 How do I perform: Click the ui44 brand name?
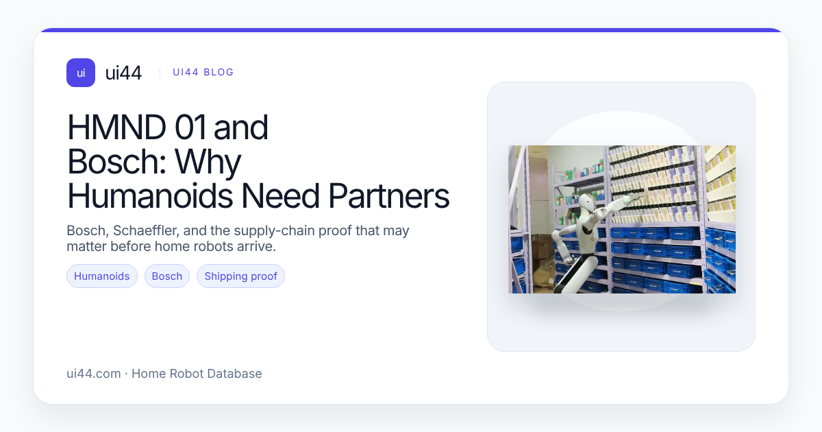[123, 73]
